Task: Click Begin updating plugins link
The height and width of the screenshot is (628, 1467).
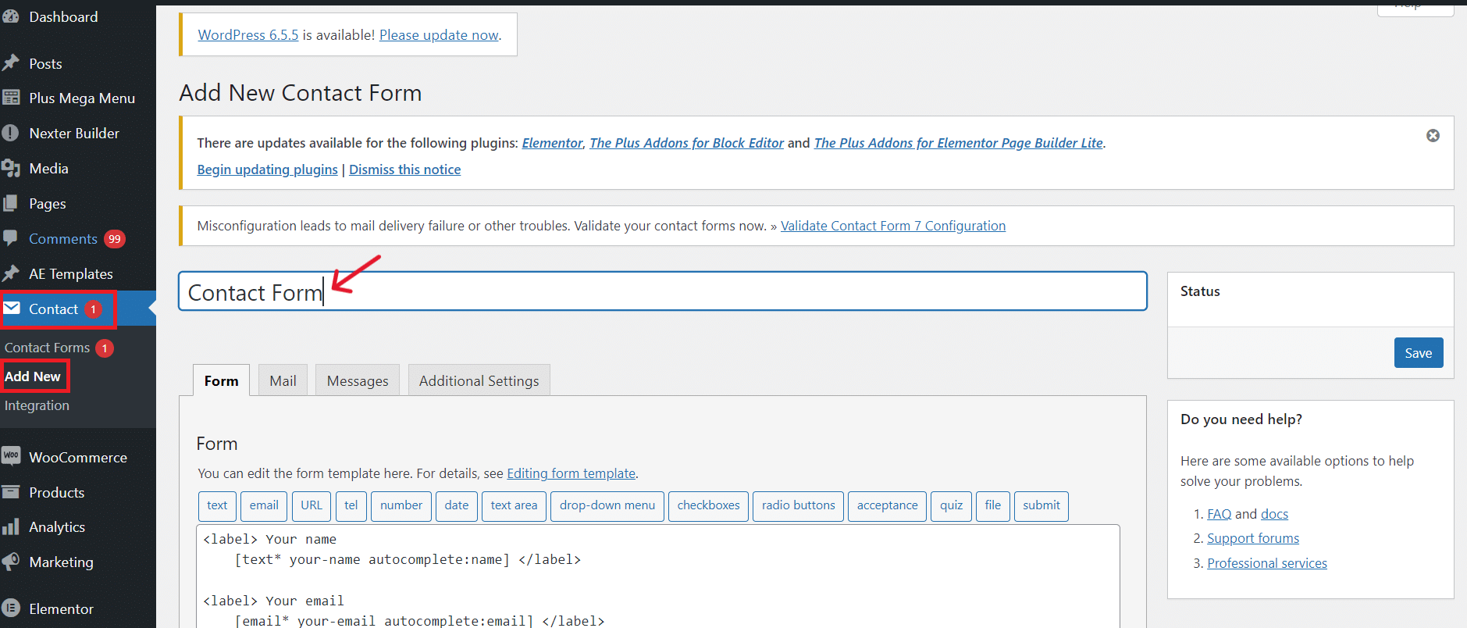Action: pyautogui.click(x=268, y=169)
